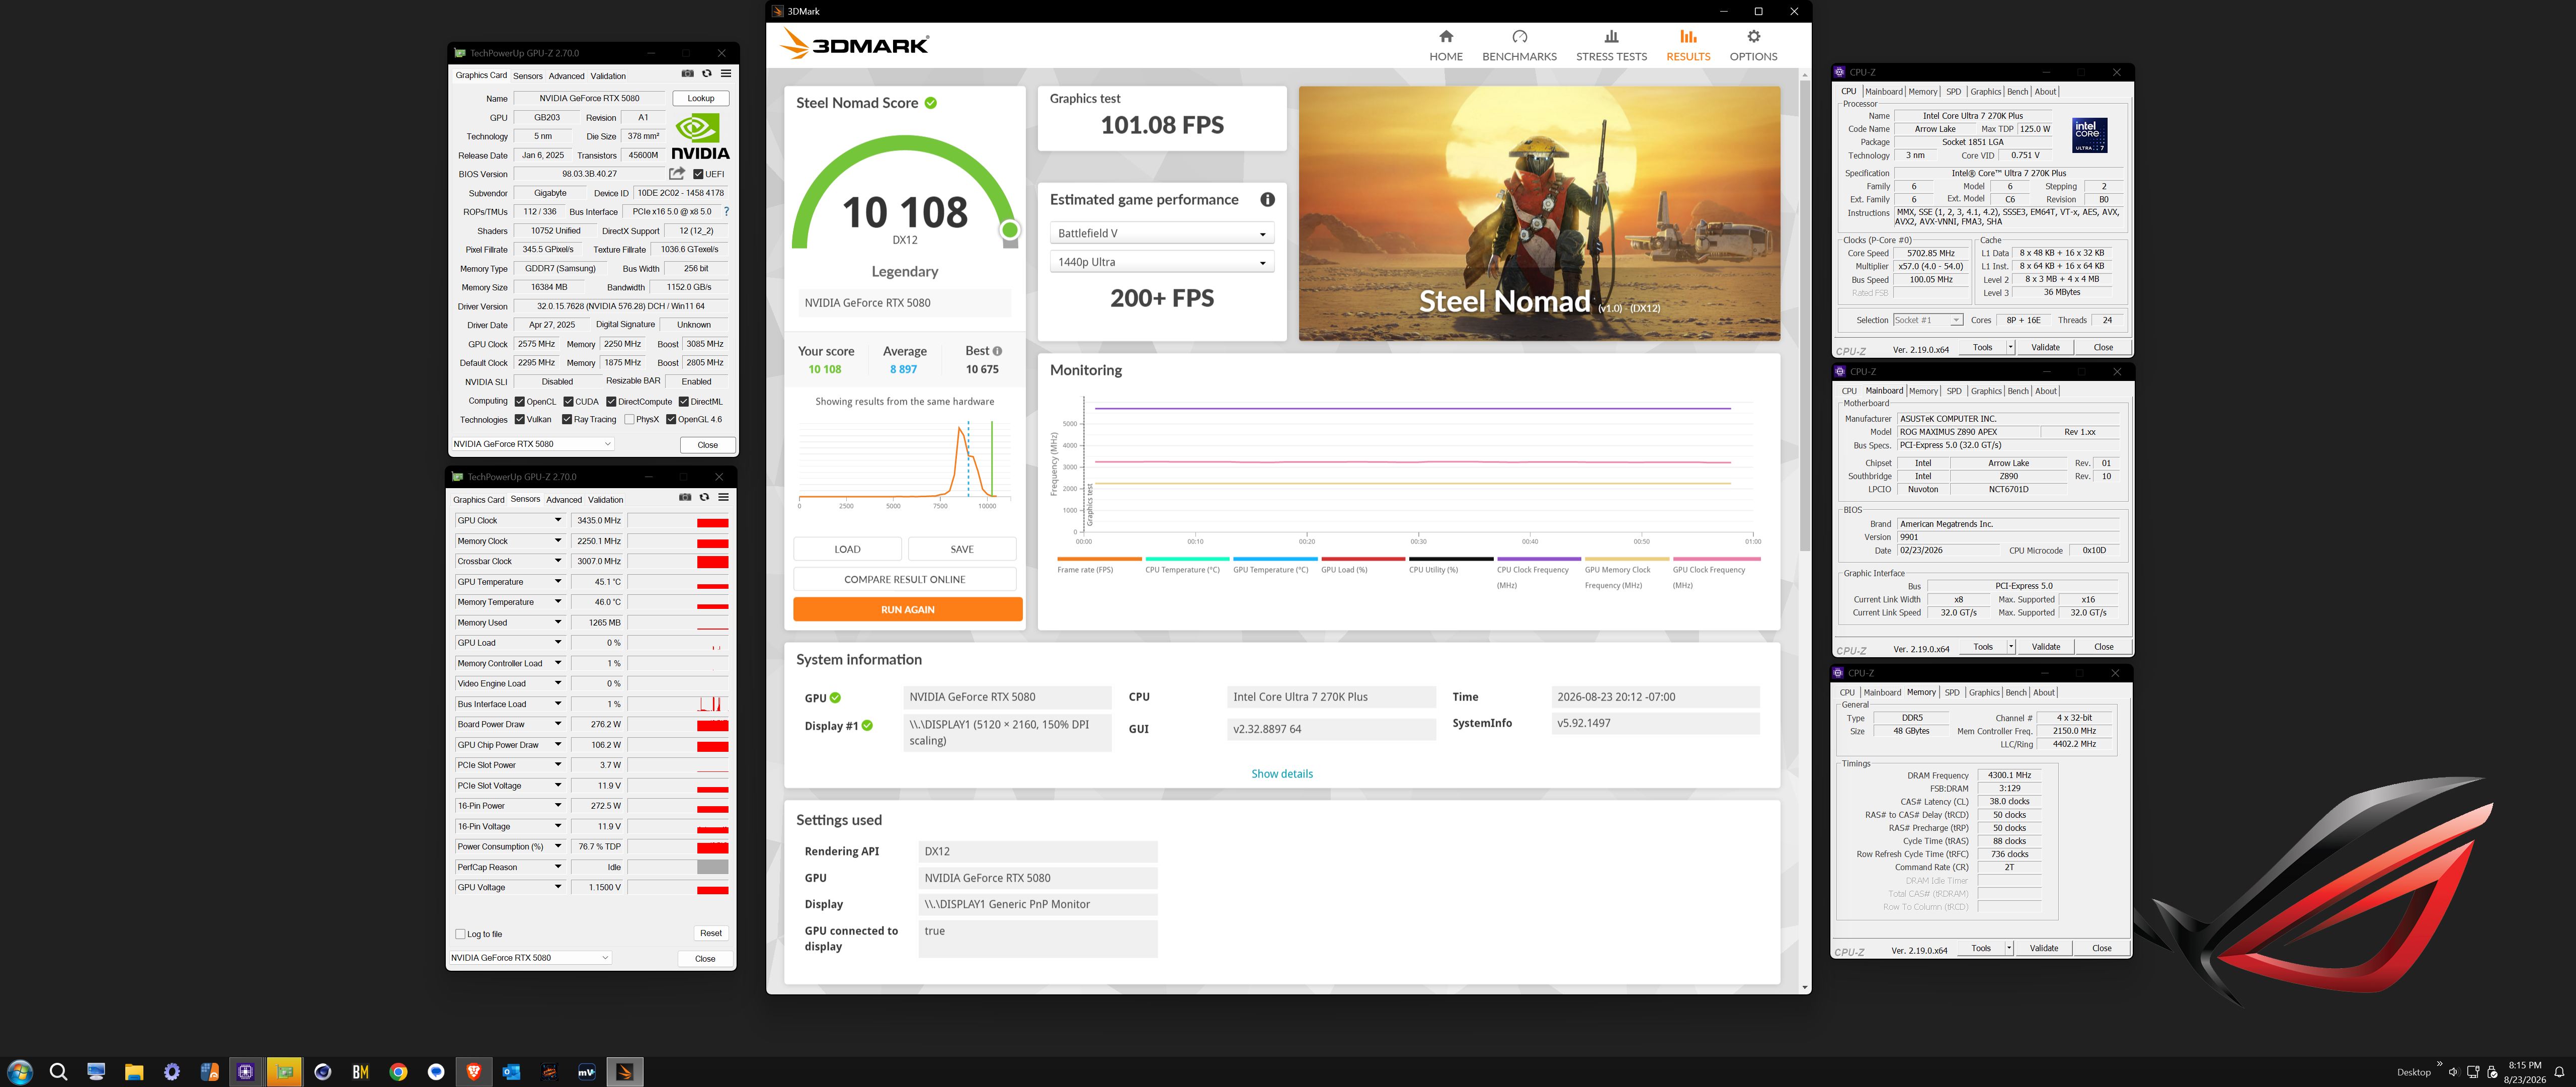Open the Graphics tab in CPU-Z Memory window
The width and height of the screenshot is (2576, 1087).
tap(1984, 692)
